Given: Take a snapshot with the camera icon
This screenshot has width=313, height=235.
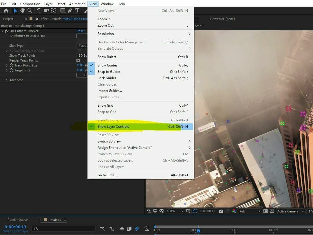Looking at the screenshot, I should (221, 211).
